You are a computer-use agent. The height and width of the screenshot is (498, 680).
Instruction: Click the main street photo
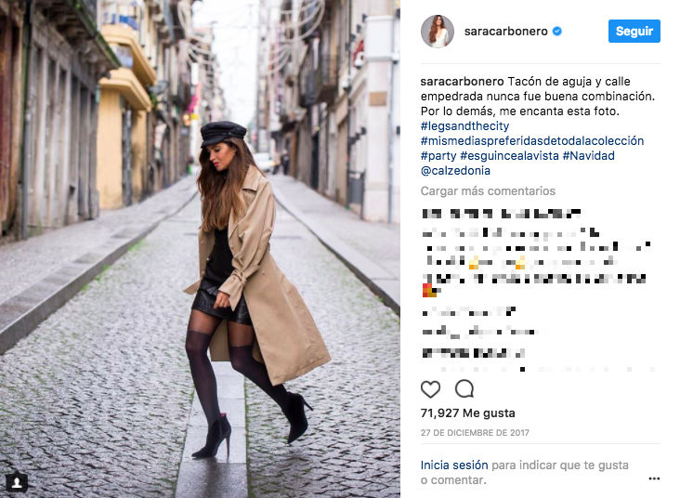click(x=200, y=249)
